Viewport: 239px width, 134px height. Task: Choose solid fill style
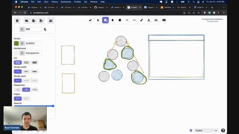tap(35, 63)
